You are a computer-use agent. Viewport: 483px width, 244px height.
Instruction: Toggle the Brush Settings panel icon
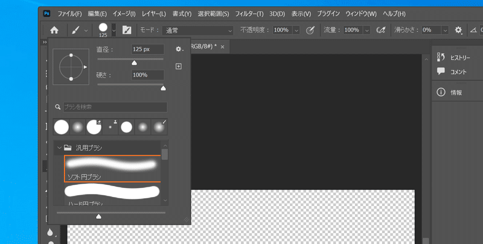point(127,30)
